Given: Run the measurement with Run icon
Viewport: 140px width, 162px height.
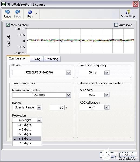Looking at the screenshot, I should [x=30, y=12].
